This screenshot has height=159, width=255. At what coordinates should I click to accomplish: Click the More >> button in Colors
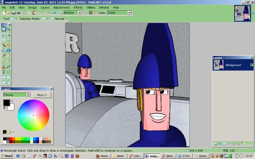tap(42, 95)
